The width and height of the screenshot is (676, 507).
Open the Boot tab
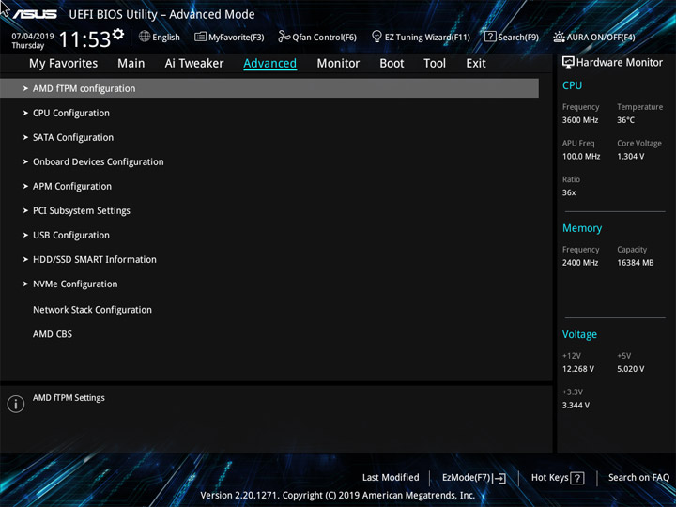click(392, 64)
